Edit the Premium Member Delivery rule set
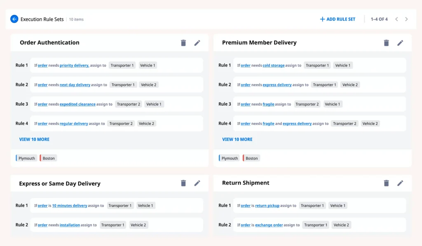Image resolution: width=422 pixels, height=246 pixels. 400,43
